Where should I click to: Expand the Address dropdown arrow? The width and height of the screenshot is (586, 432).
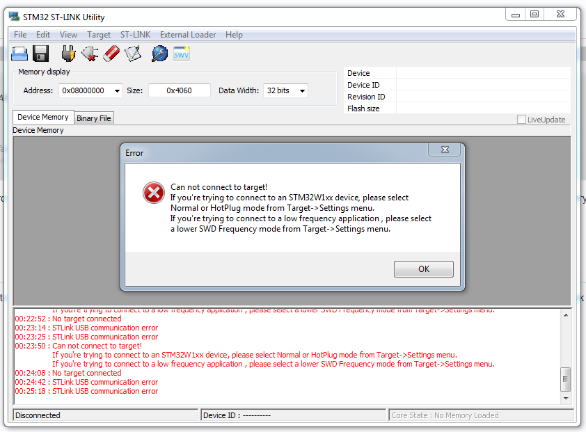(117, 91)
